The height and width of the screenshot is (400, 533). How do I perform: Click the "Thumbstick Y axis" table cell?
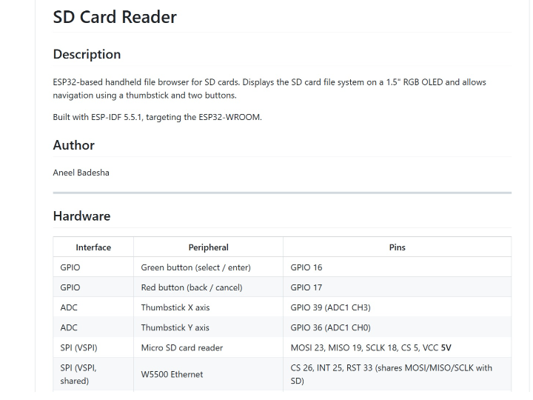pos(175,327)
